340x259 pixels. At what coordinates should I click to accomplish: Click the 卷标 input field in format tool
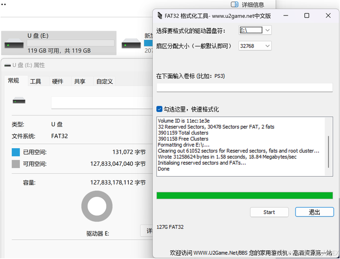tap(244, 88)
